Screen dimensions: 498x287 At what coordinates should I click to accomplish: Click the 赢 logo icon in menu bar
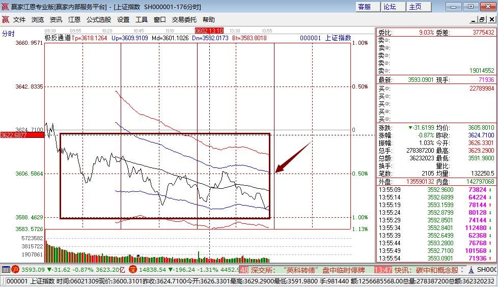click(6, 20)
